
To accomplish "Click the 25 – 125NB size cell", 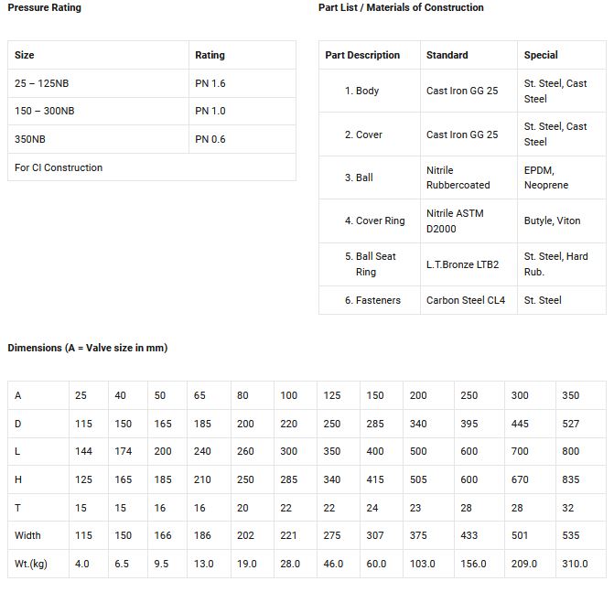I will 41,83.
